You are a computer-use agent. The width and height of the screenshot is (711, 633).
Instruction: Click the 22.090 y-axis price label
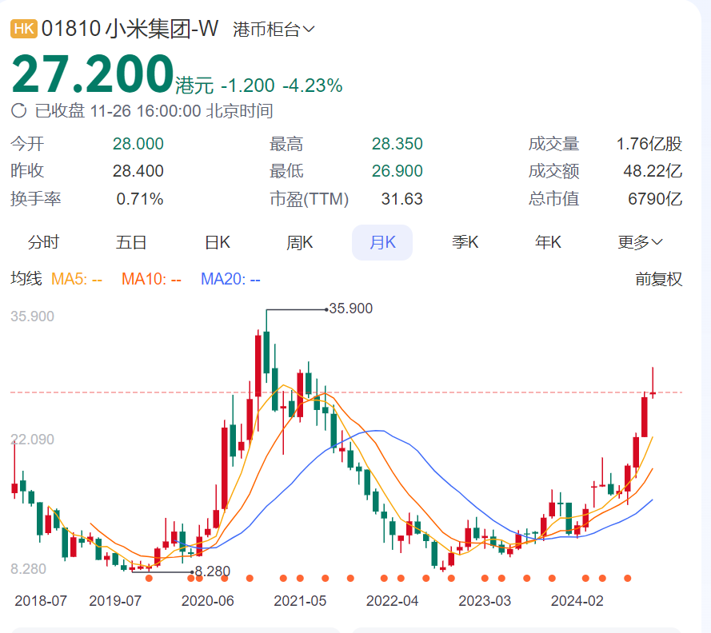[32, 439]
